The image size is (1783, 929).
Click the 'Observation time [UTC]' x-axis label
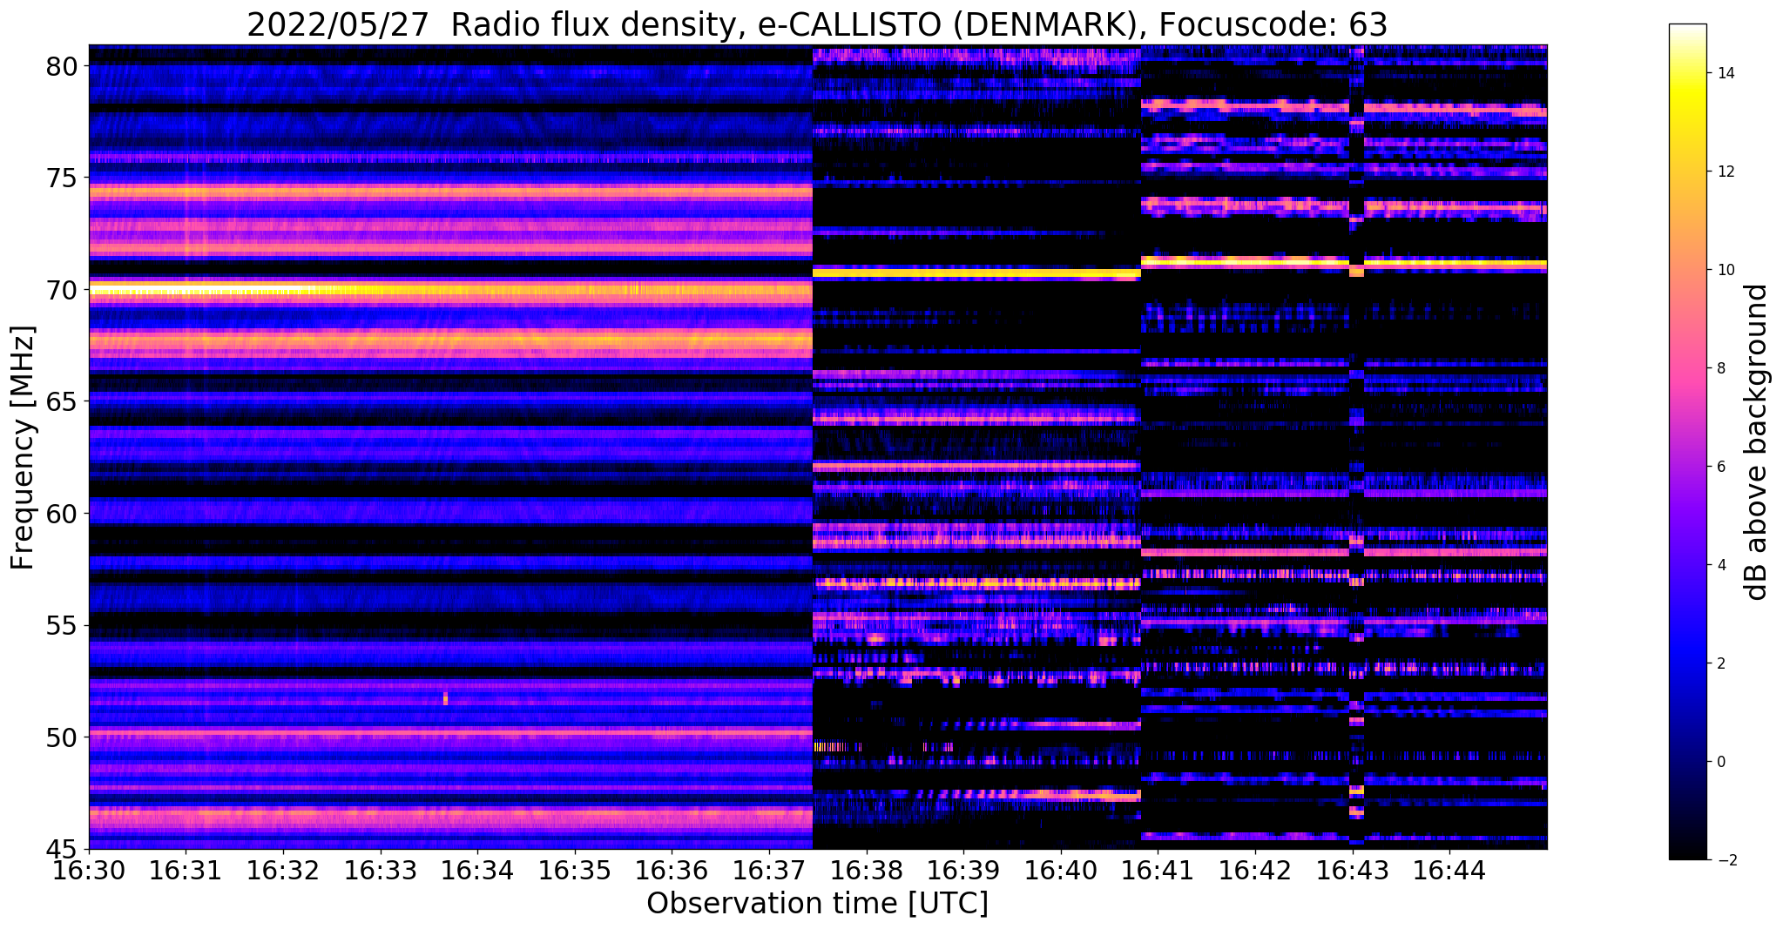[817, 904]
